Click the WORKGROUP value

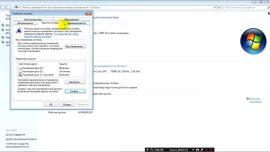point(85,112)
